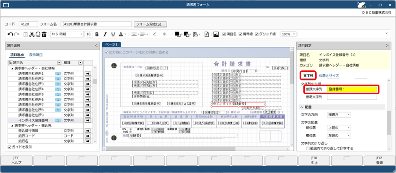Collapse the 配置 section

(302, 107)
